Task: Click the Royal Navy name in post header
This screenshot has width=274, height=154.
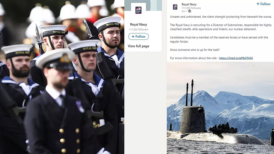Action: (189, 4)
